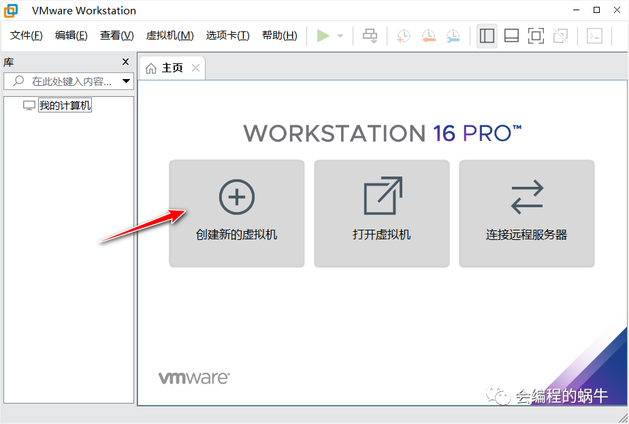Click the full screen mode icon

[x=536, y=35]
